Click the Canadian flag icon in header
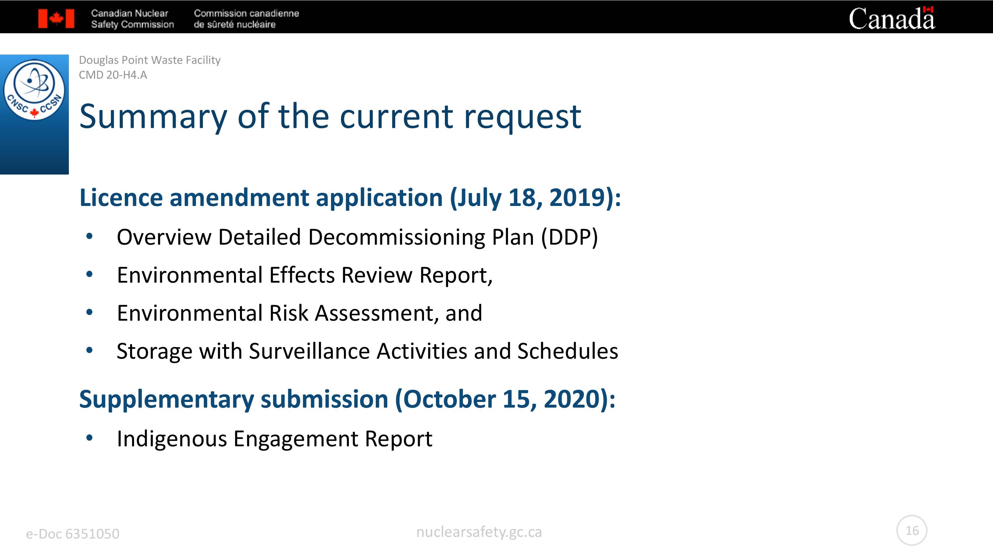 [x=56, y=19]
